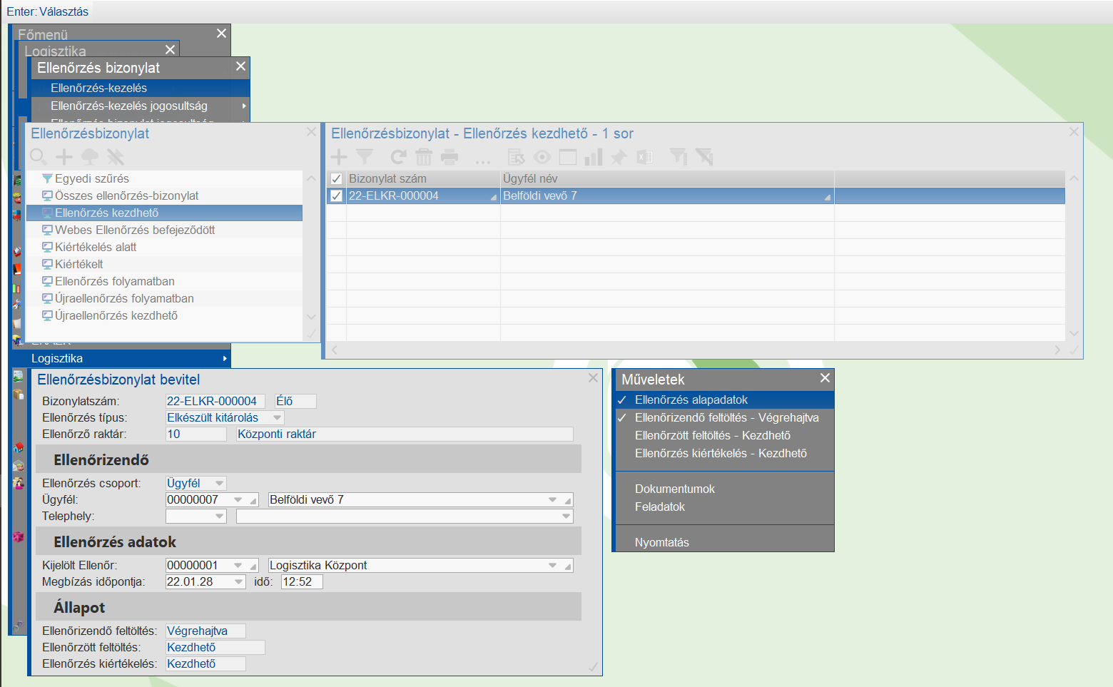Image resolution: width=1113 pixels, height=687 pixels.
Task: Click the pink cube icon in left sidebar
Action: pos(19,536)
